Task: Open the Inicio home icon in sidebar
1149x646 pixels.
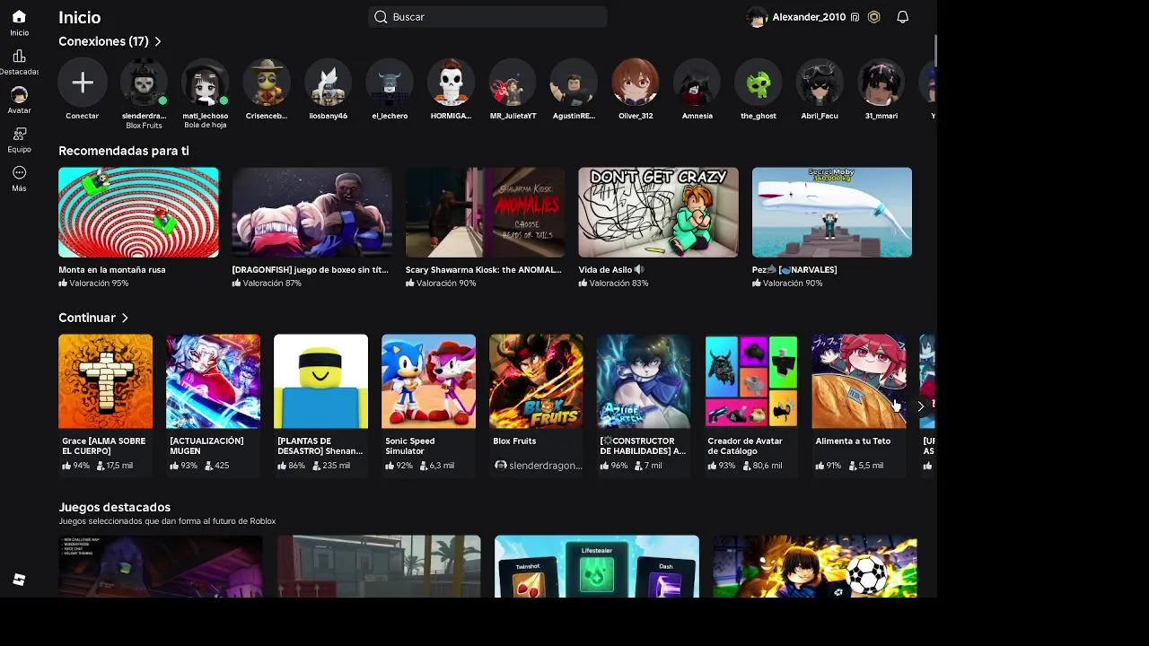Action: tap(19, 17)
